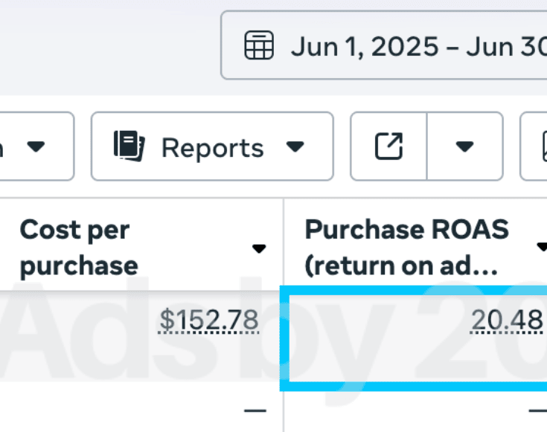This screenshot has height=432, width=547.
Task: Open Purchase ROAS column options arrow
Action: pos(542,246)
